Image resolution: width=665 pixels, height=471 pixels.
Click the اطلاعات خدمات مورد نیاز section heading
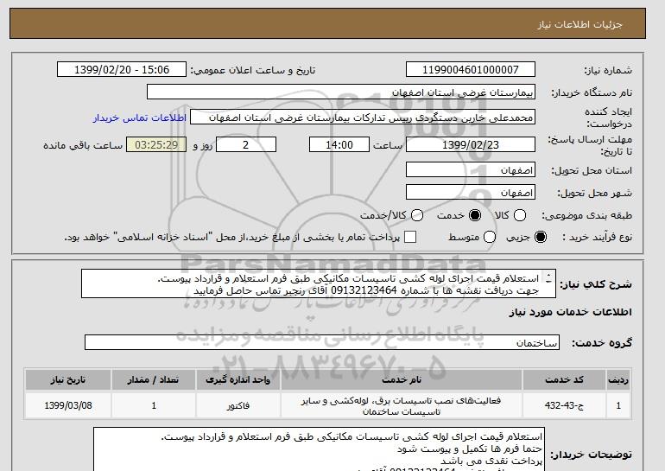point(570,312)
